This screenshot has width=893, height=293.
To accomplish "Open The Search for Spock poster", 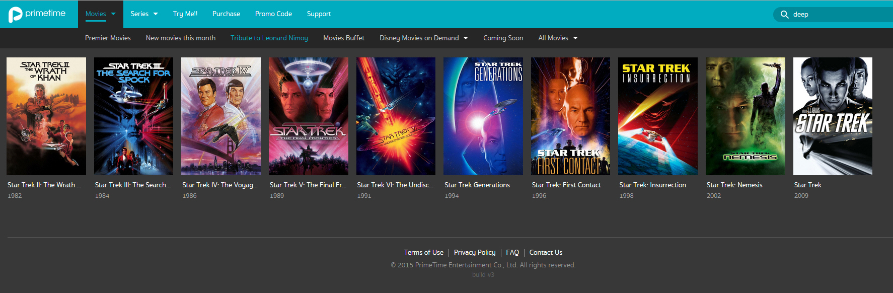I will tap(133, 116).
